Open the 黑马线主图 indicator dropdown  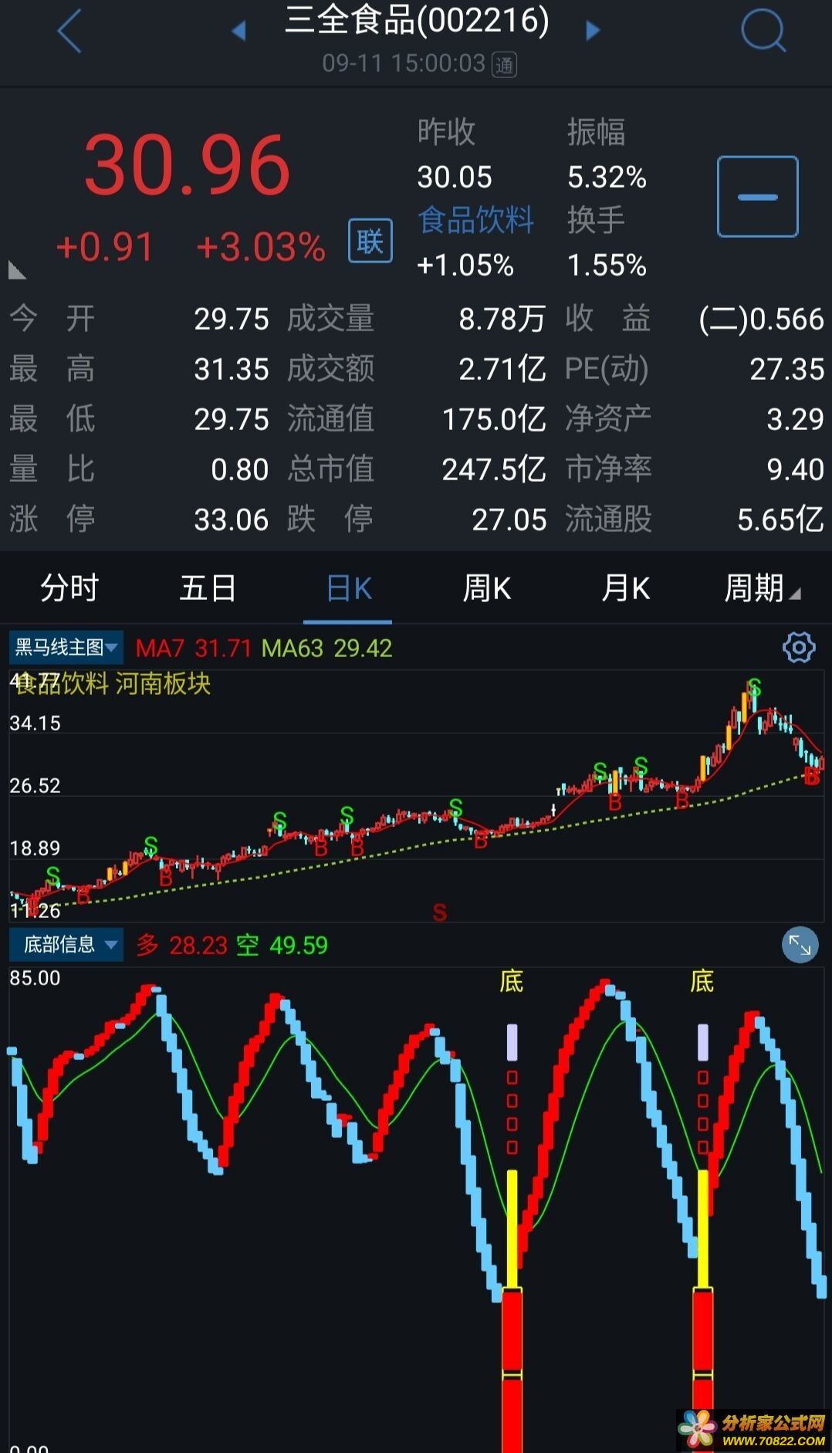click(66, 648)
